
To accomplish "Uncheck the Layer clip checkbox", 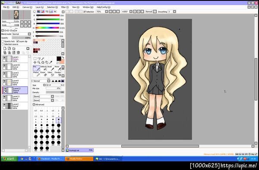I will tap(18, 41).
